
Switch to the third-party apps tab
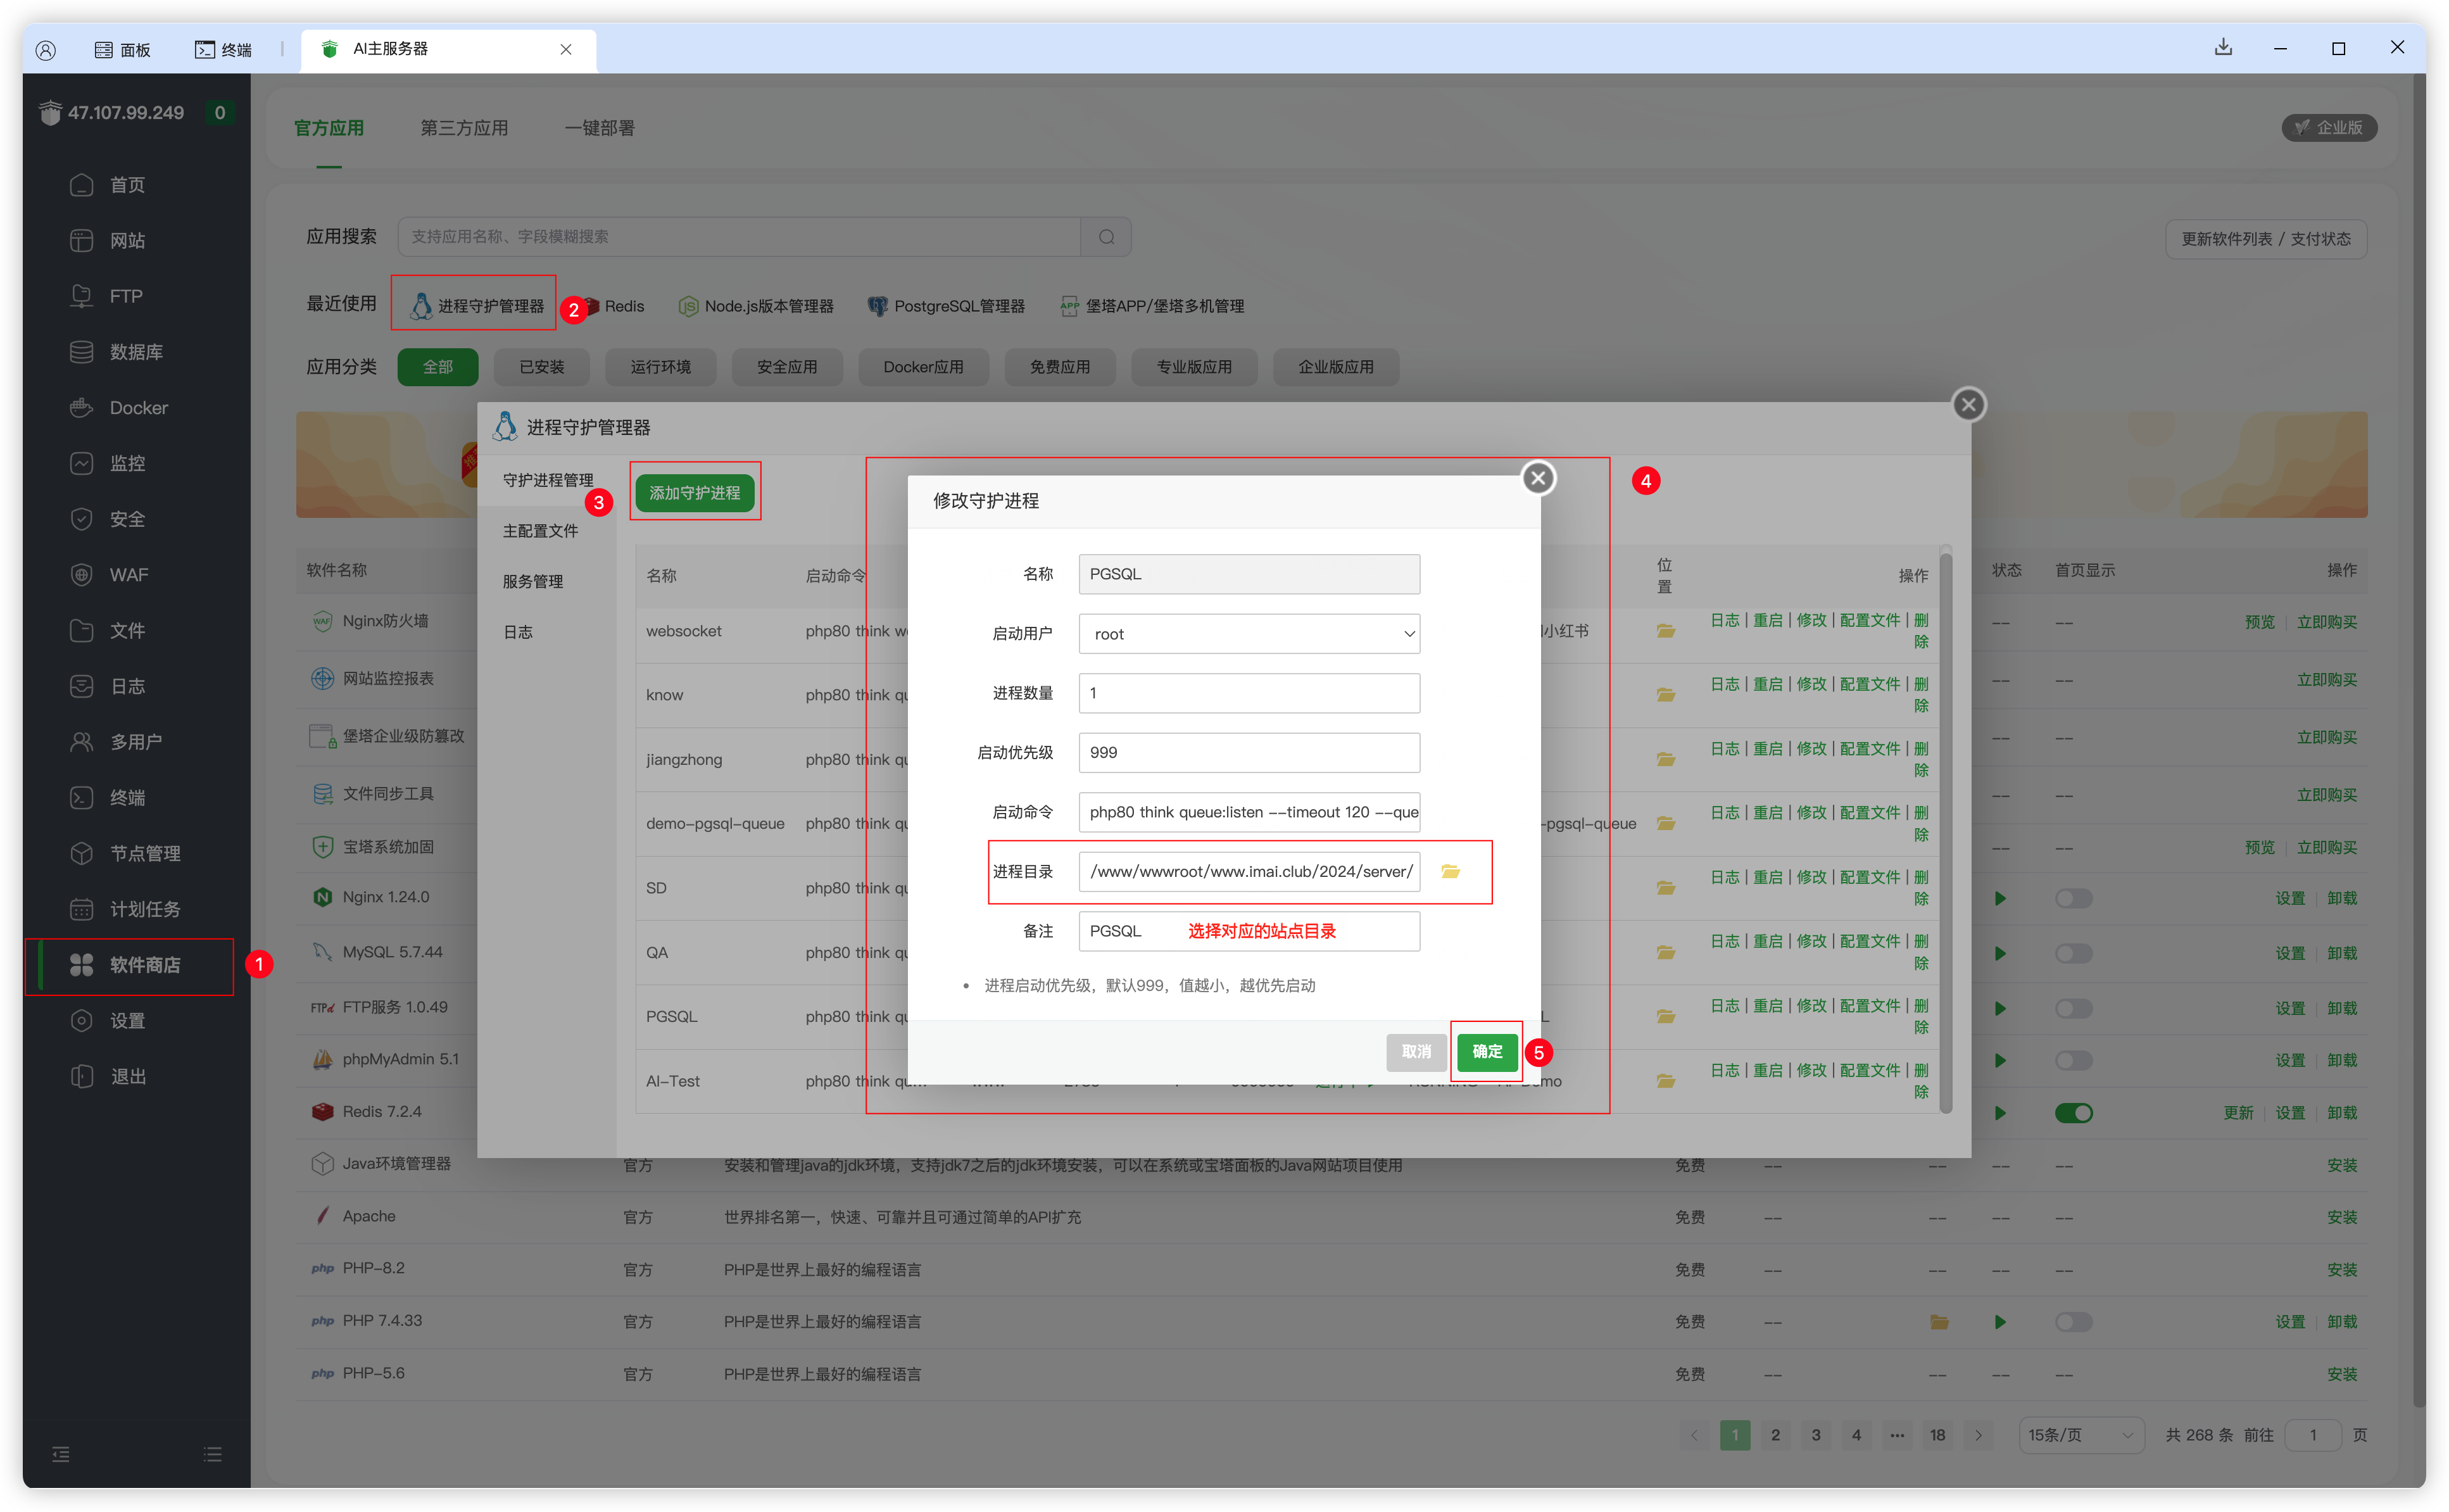[464, 128]
